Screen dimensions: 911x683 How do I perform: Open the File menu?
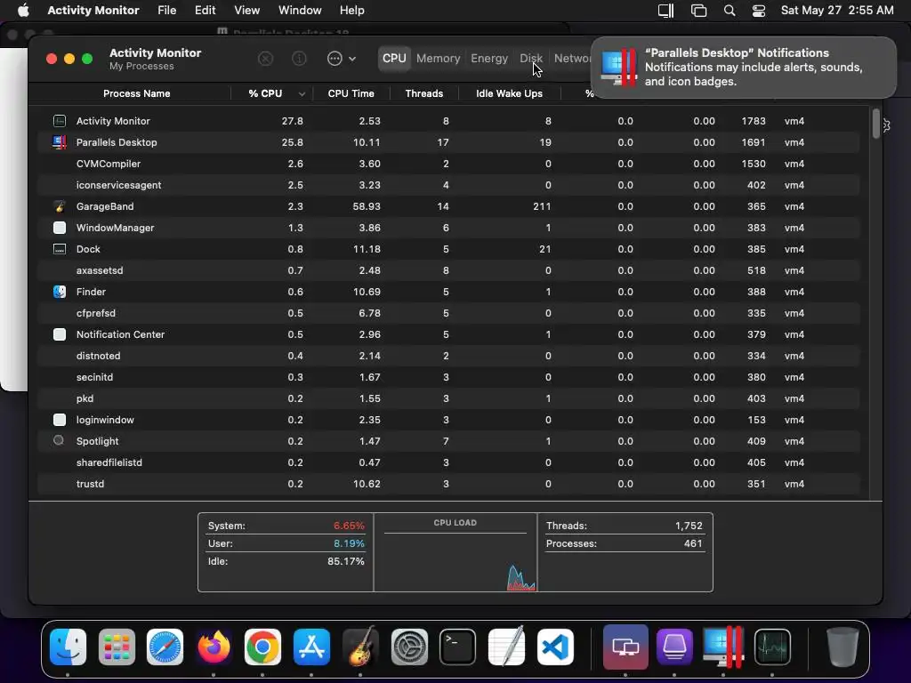(x=166, y=10)
